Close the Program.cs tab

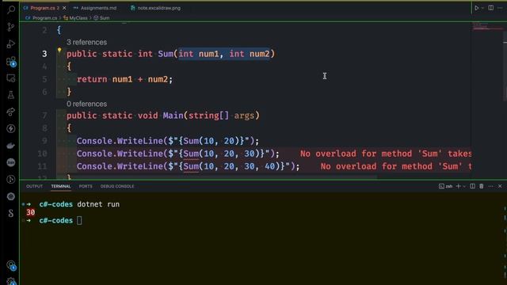click(x=64, y=8)
